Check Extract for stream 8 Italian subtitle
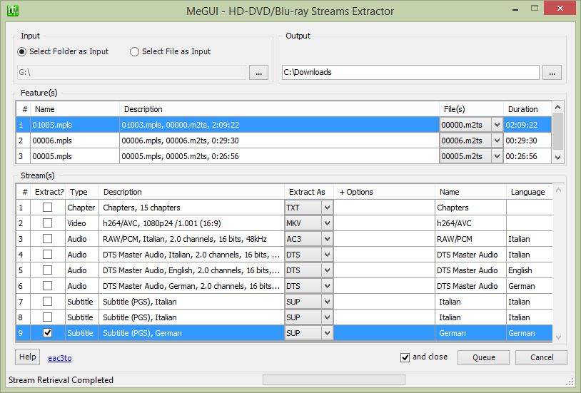The width and height of the screenshot is (581, 393). (47, 317)
